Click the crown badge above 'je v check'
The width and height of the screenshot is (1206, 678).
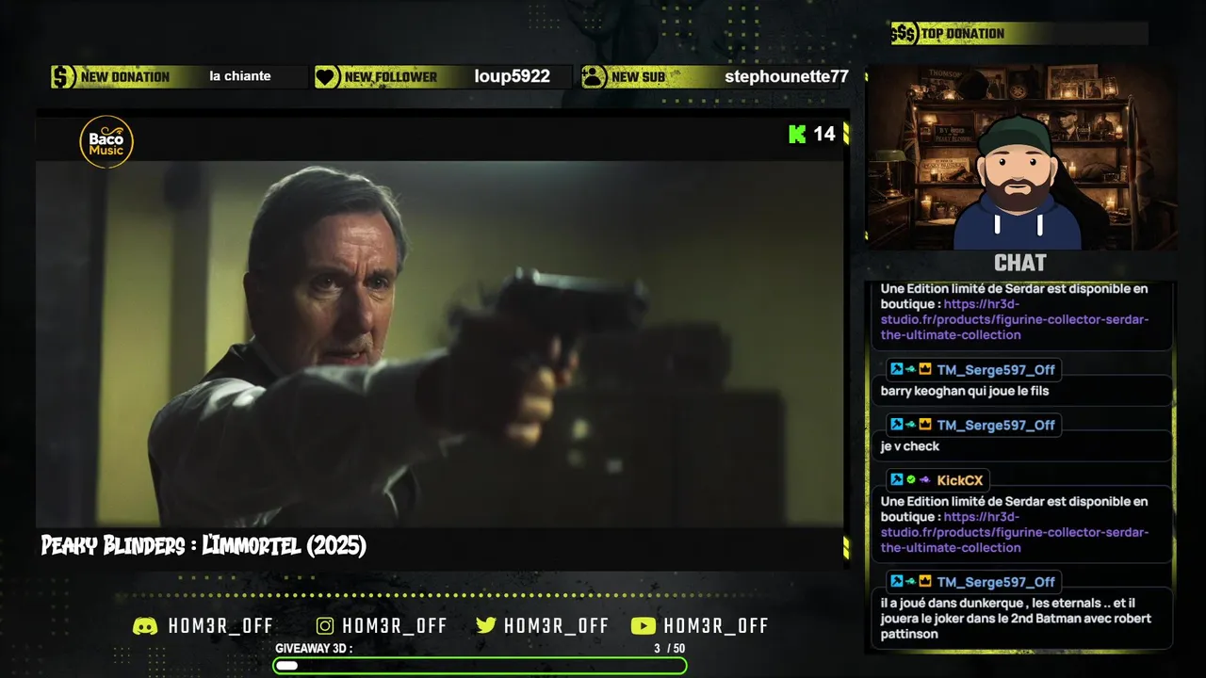(925, 425)
